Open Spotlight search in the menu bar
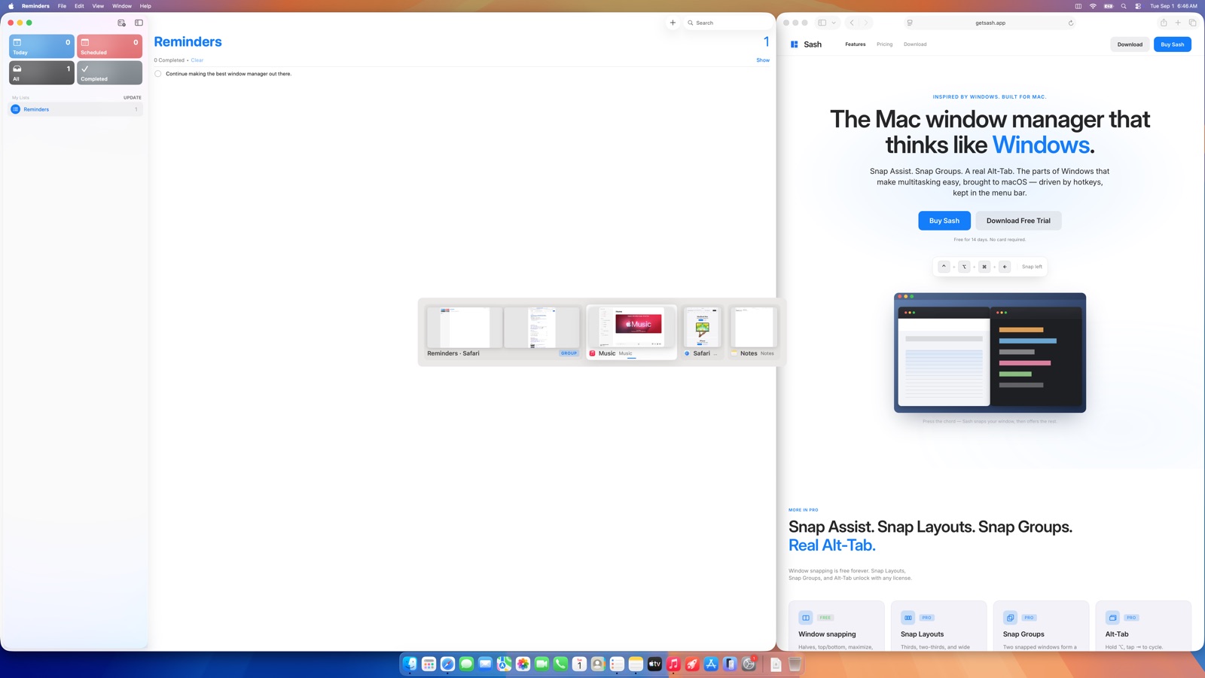This screenshot has width=1205, height=678. coord(1124,6)
